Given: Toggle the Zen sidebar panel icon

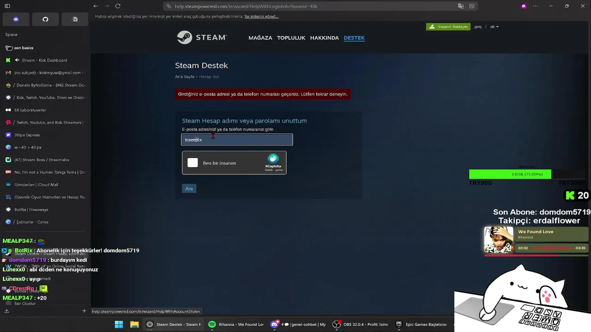Looking at the screenshot, I should coord(7,6).
